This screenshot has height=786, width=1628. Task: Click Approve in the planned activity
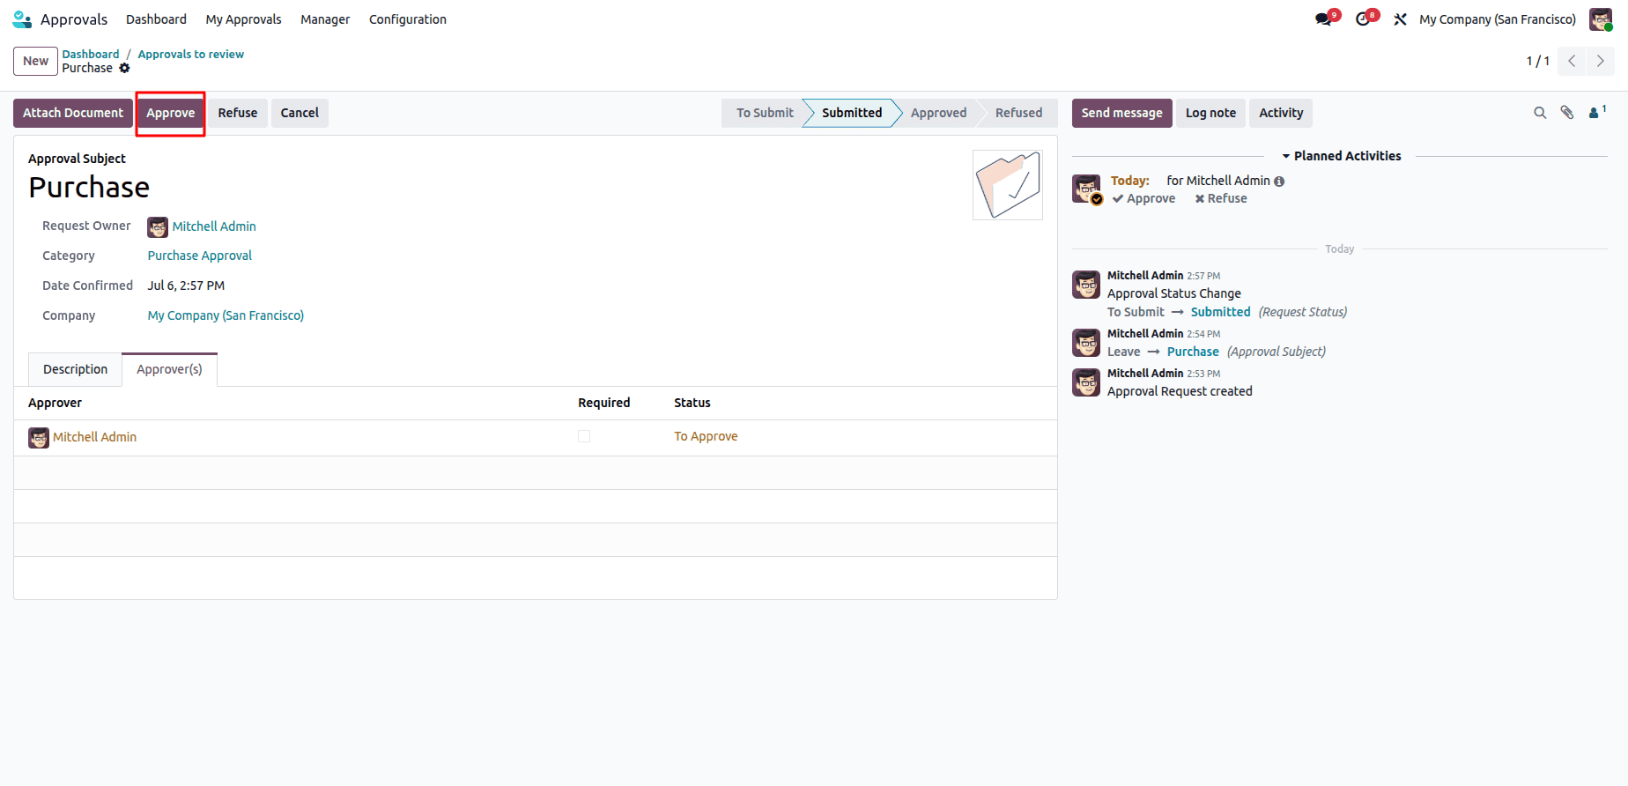pyautogui.click(x=1143, y=199)
